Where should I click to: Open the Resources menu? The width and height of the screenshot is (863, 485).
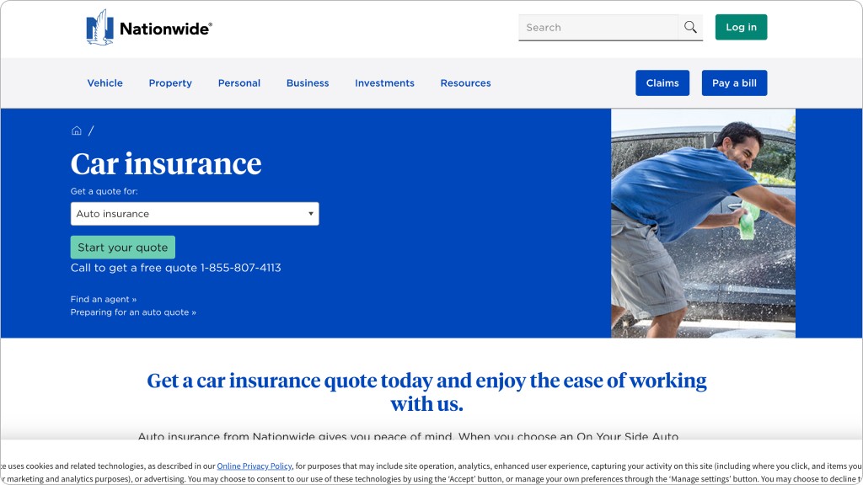click(465, 83)
